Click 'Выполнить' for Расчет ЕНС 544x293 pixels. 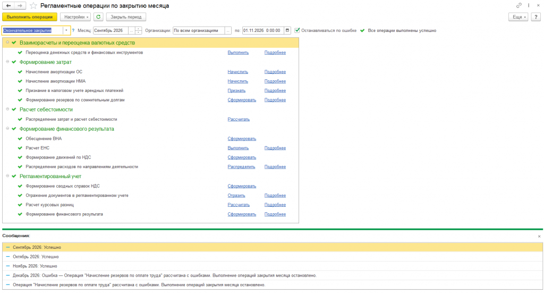238,148
